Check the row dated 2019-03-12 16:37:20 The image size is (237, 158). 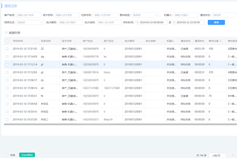tap(7, 120)
